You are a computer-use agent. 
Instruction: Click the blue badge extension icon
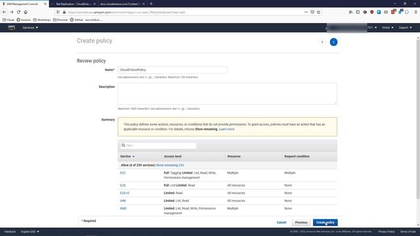(400, 12)
